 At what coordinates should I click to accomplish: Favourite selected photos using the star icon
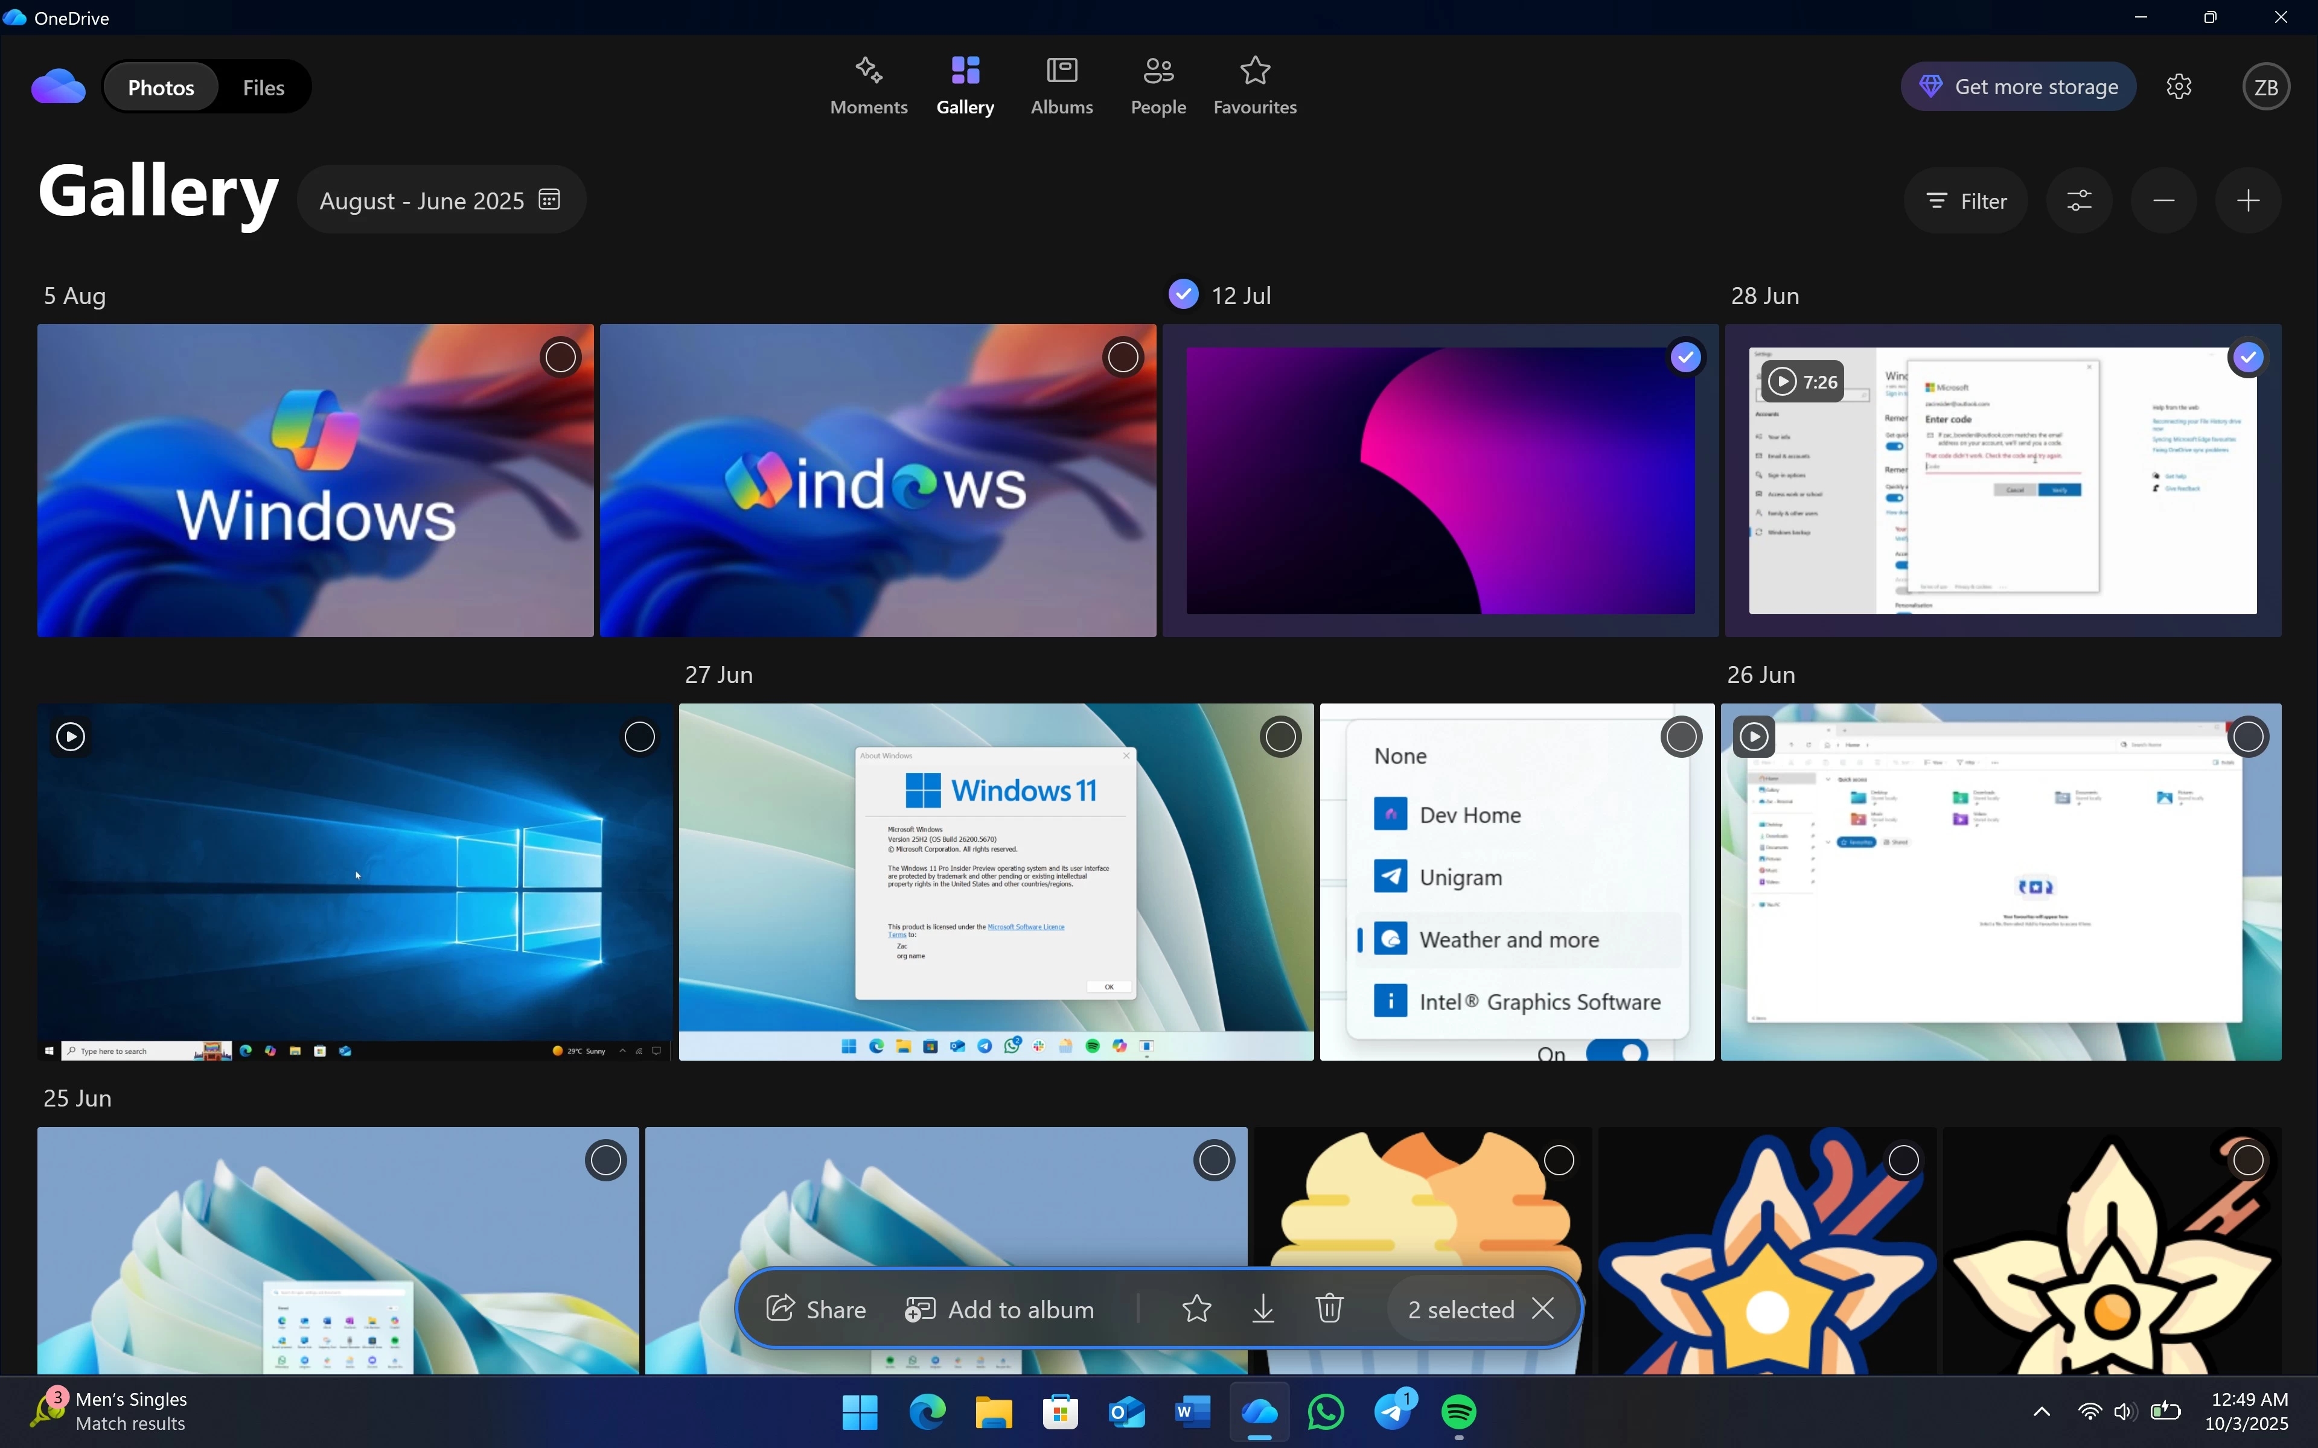pos(1196,1308)
